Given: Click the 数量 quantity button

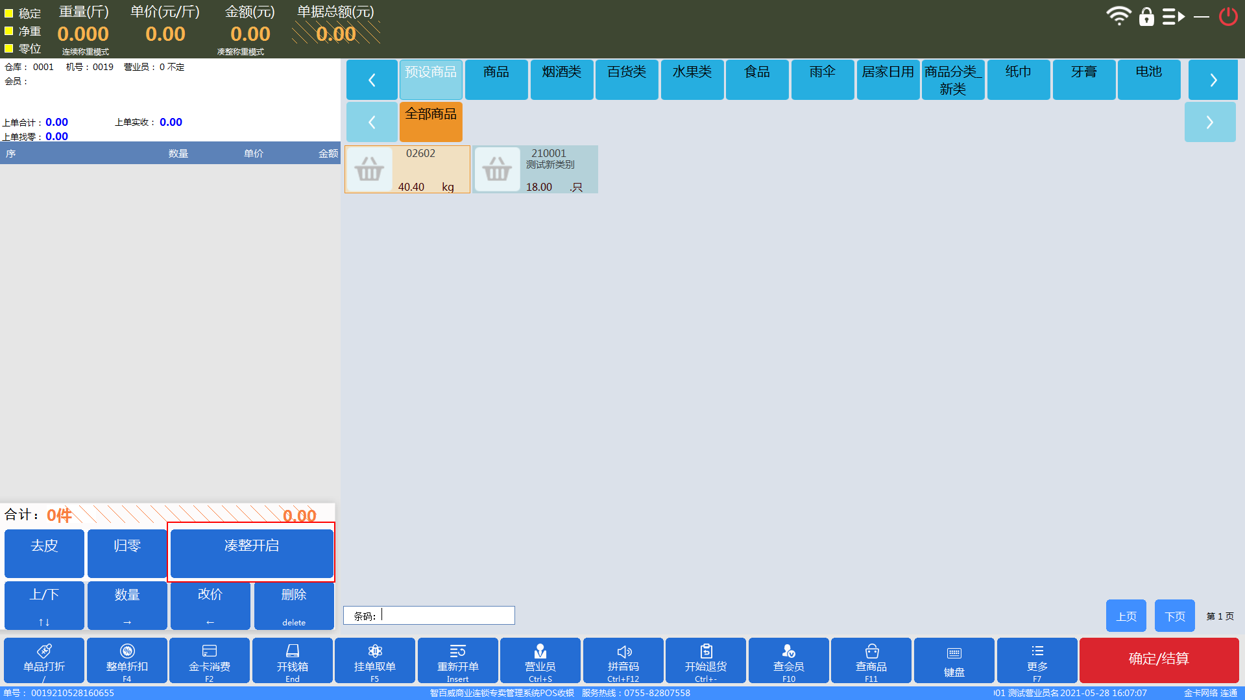Looking at the screenshot, I should pos(127,605).
